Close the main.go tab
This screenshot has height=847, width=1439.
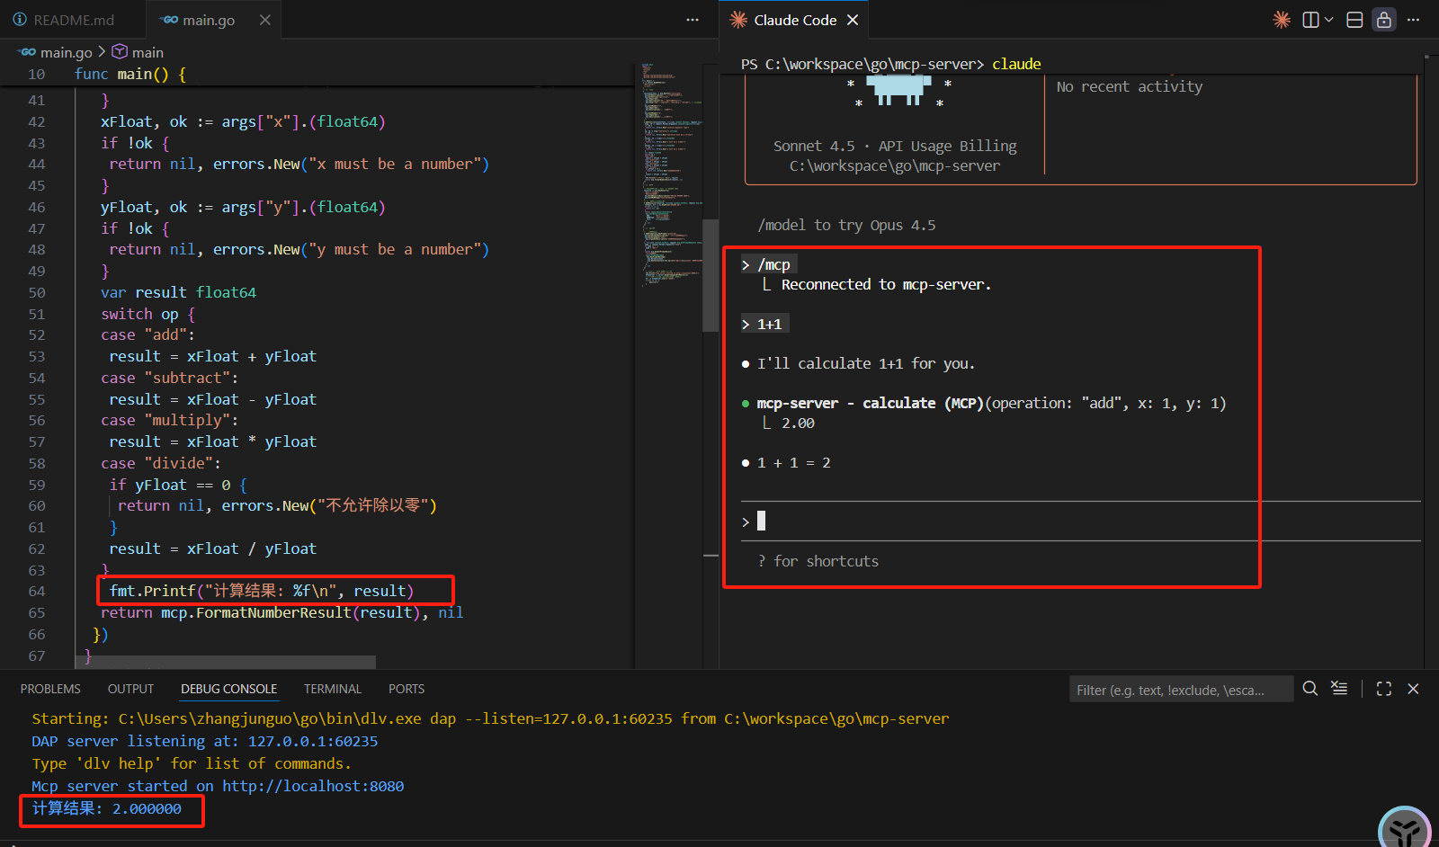(x=265, y=20)
